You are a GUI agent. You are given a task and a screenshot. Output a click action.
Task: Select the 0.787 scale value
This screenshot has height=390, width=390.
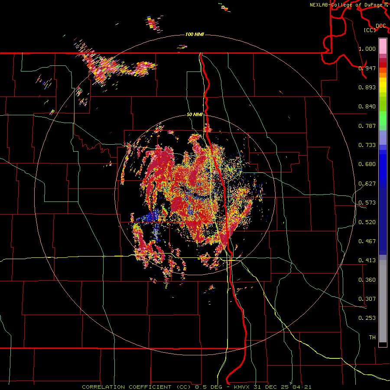[x=367, y=126]
